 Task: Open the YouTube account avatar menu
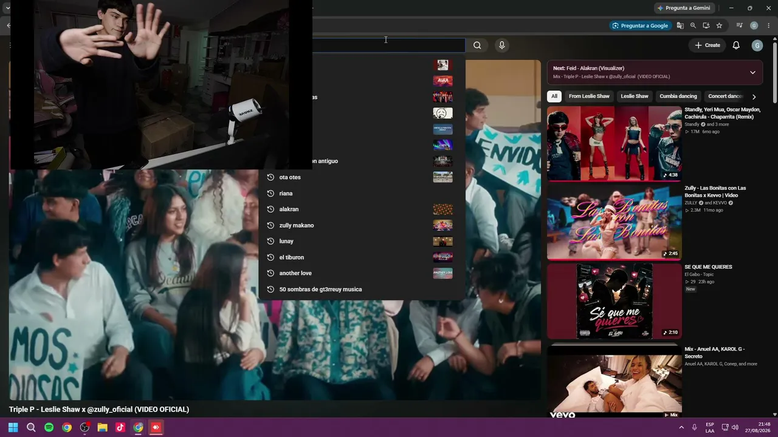pos(757,46)
